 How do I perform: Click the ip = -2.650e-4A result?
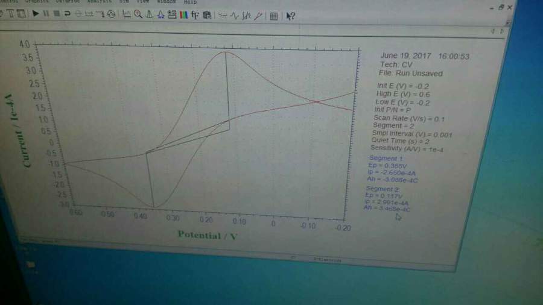coord(392,172)
